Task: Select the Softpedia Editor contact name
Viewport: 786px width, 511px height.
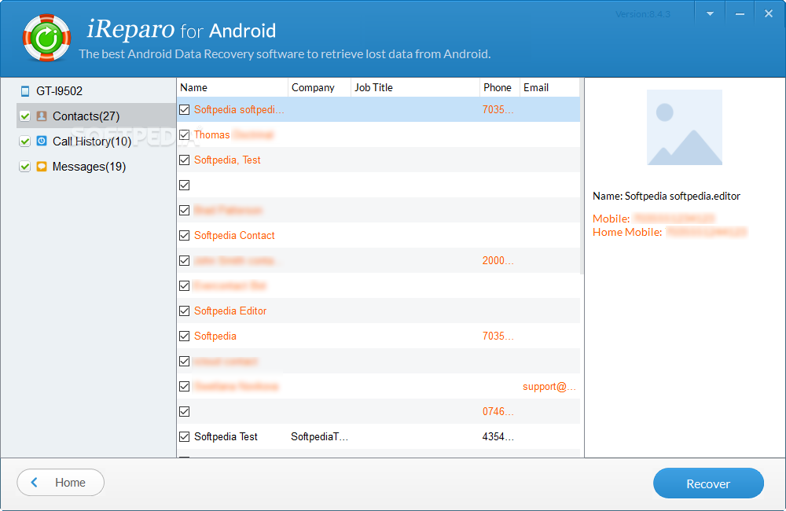Action: coord(230,311)
